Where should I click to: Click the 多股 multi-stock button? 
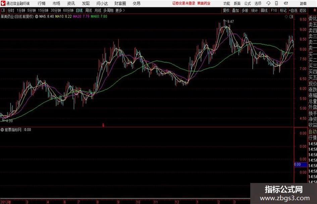(x=245, y=10)
